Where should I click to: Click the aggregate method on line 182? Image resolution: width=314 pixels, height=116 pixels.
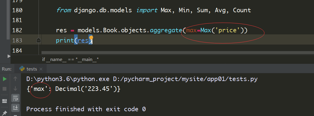166,30
